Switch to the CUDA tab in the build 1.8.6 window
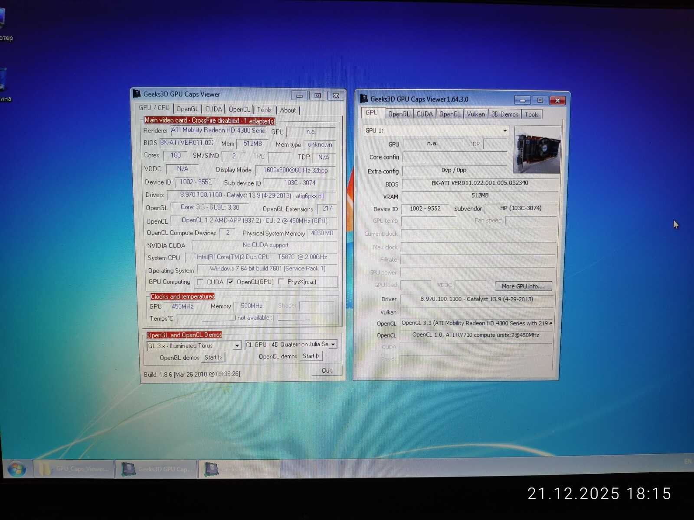The image size is (694, 520). [x=213, y=109]
